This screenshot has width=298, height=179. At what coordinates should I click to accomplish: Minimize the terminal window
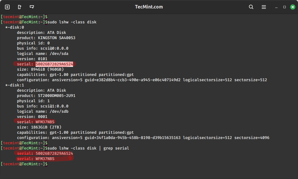[277, 7]
